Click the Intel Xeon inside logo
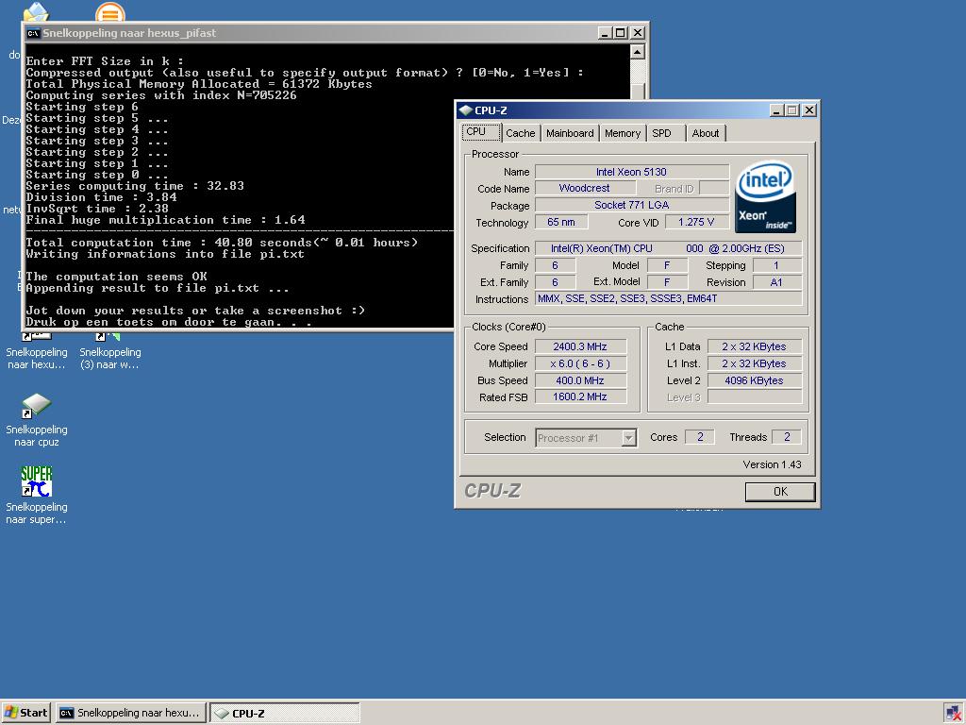966x725 pixels. [x=765, y=196]
